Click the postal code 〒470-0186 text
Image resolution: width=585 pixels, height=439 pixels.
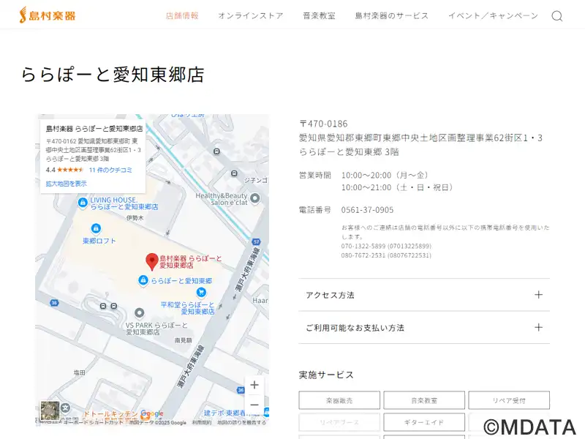[323, 124]
